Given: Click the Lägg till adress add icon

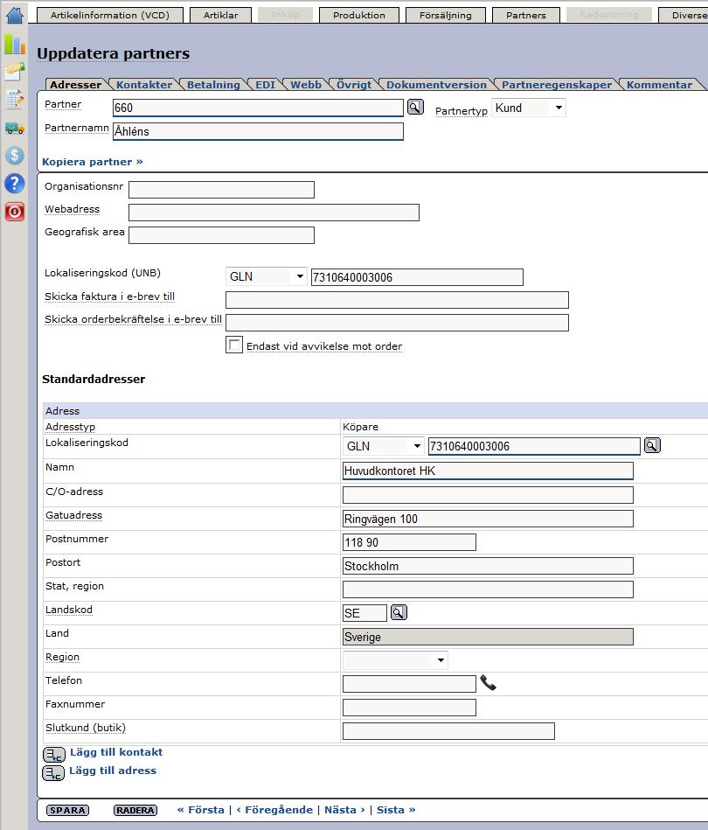Looking at the screenshot, I should pyautogui.click(x=53, y=773).
